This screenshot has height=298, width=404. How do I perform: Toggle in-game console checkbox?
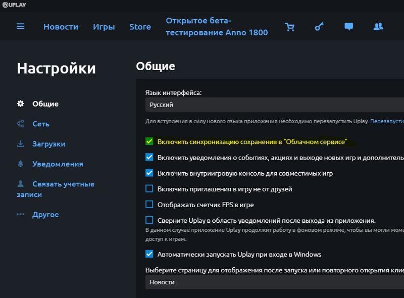pos(149,173)
